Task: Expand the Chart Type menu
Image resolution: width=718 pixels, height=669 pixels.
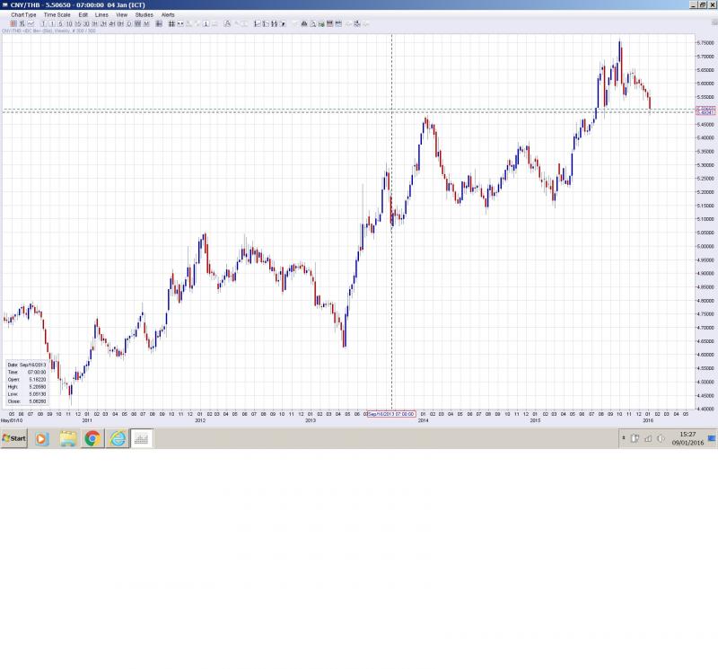Action: (x=24, y=15)
